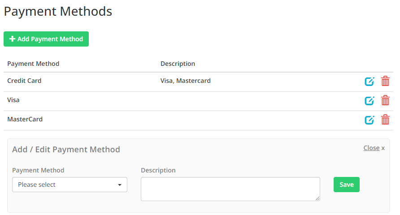
Task: Open the Please select dropdown
Action: tap(70, 185)
